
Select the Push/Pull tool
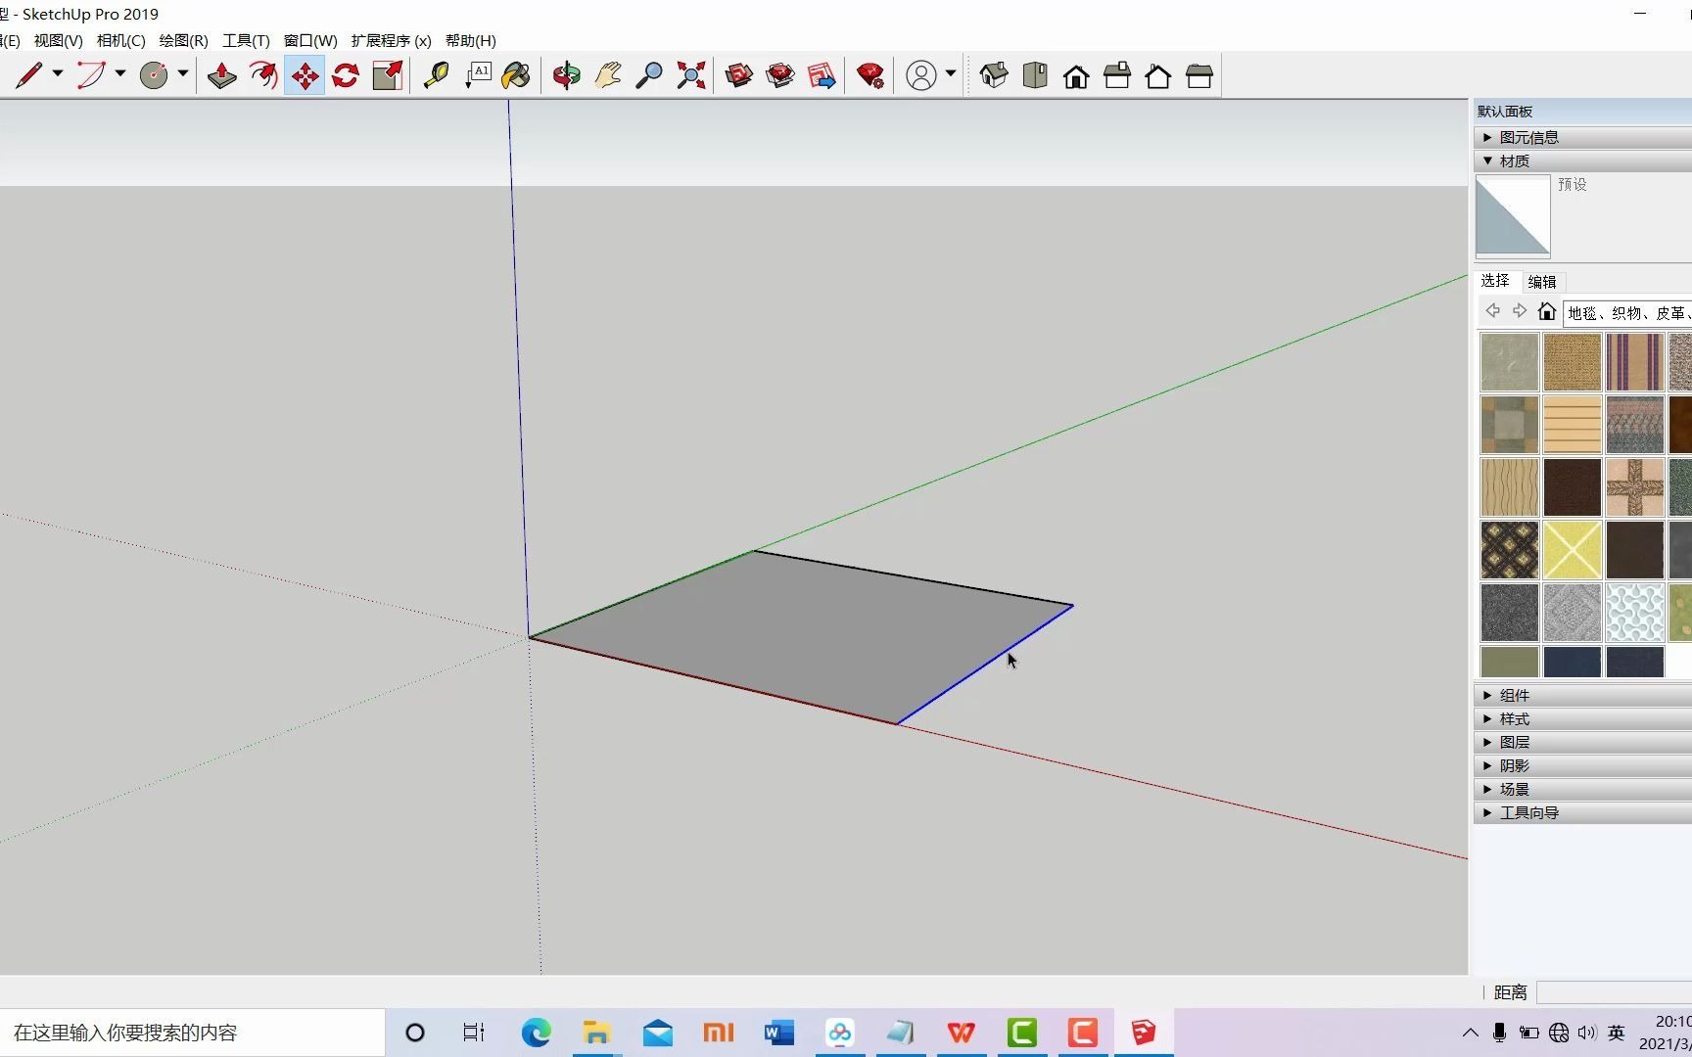pyautogui.click(x=220, y=74)
